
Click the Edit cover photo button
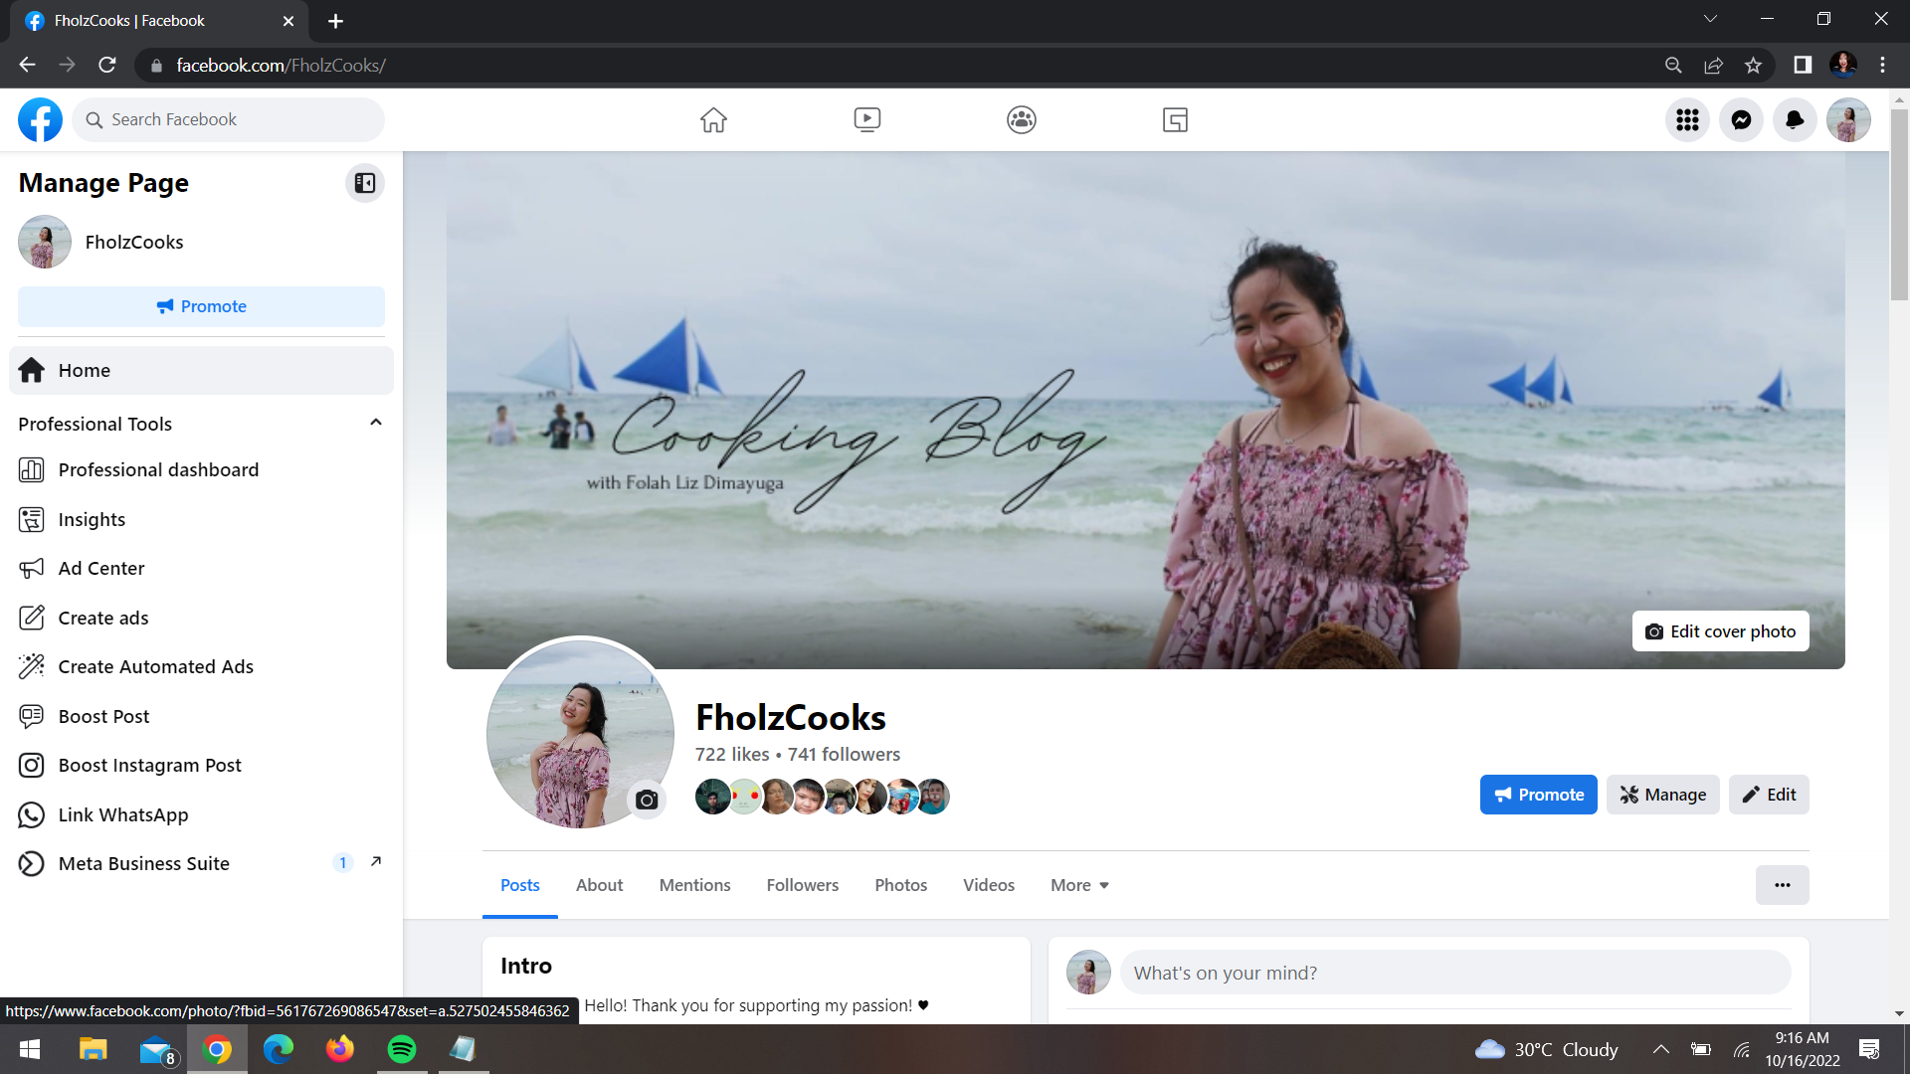coord(1720,631)
